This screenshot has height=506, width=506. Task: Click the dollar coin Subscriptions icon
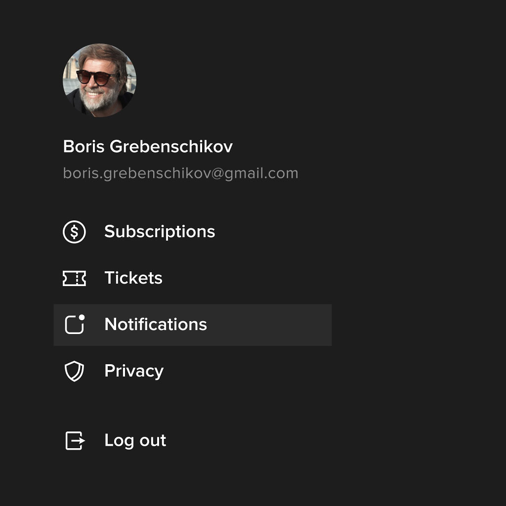pyautogui.click(x=74, y=232)
